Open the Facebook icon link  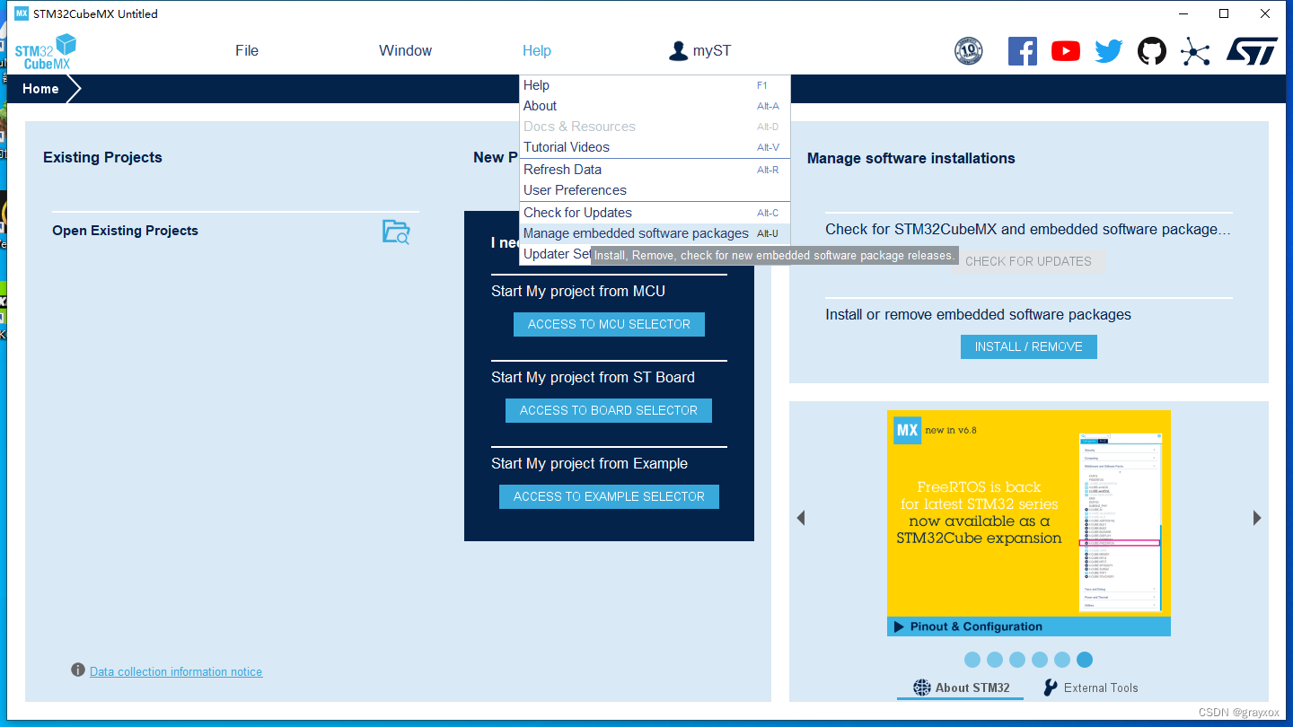pyautogui.click(x=1023, y=51)
